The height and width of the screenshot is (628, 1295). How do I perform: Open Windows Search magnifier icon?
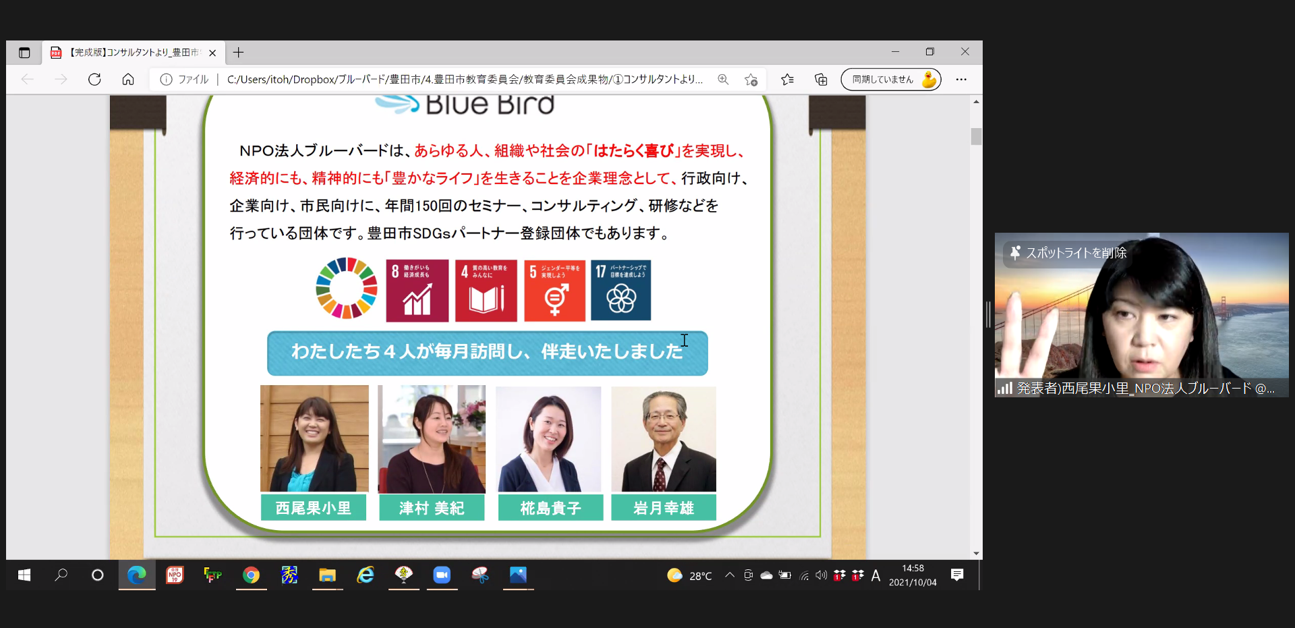[x=61, y=575]
